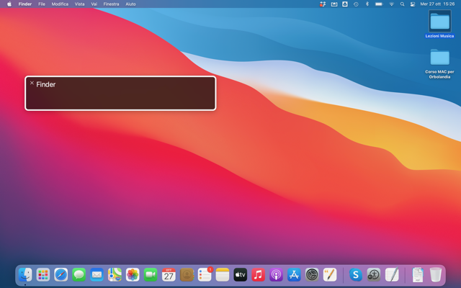Open Control Center in the menu bar

[x=413, y=4]
